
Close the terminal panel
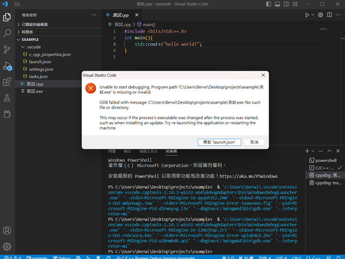[338, 151]
